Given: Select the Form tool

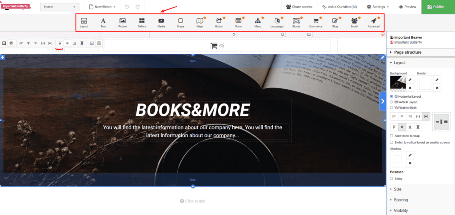Looking at the screenshot, I should 239,23.
